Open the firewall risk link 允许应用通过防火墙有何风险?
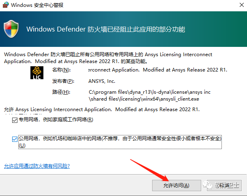This screenshot has height=196, width=247. point(37,166)
